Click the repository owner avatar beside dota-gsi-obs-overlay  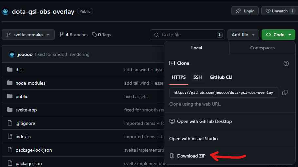6,11
